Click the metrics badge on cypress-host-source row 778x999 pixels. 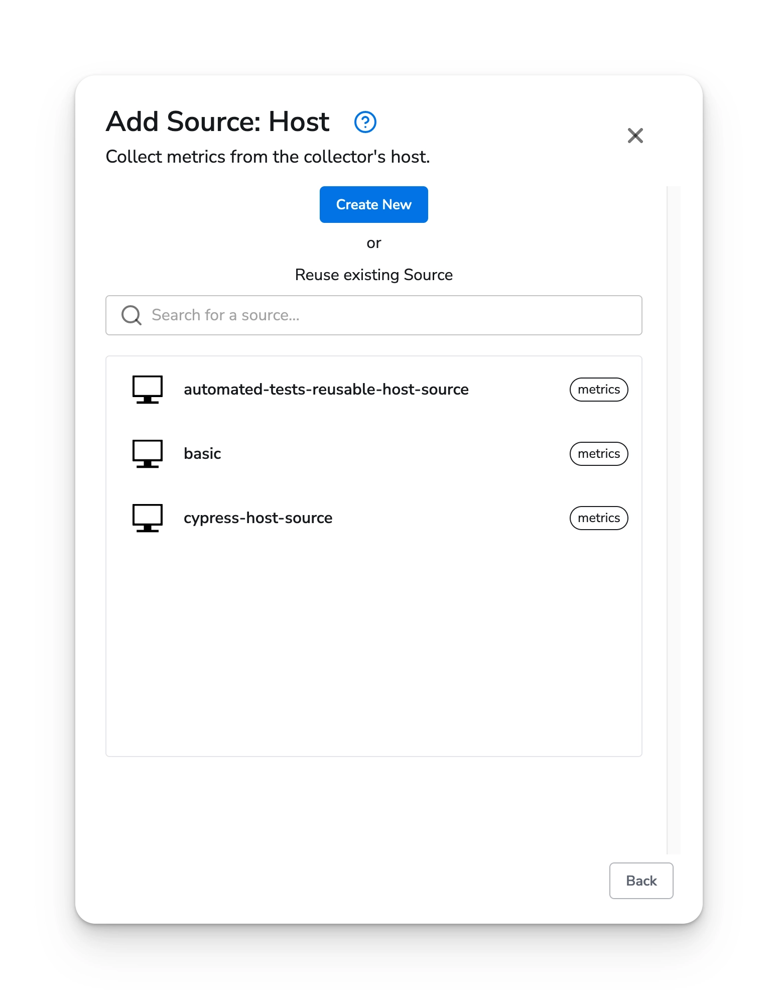pos(598,518)
